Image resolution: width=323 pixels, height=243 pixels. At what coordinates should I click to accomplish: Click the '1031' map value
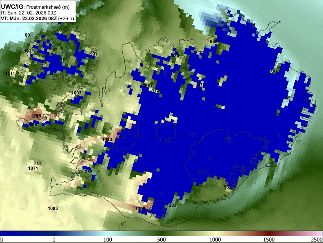29,51
